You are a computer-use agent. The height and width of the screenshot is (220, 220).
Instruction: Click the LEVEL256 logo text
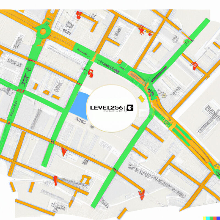point(106,108)
